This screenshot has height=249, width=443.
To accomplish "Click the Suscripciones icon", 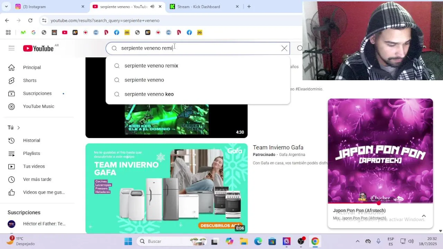I will (x=11, y=93).
